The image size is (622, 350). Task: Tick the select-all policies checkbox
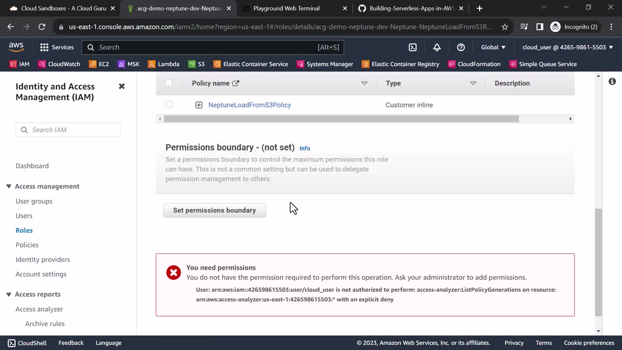click(169, 83)
